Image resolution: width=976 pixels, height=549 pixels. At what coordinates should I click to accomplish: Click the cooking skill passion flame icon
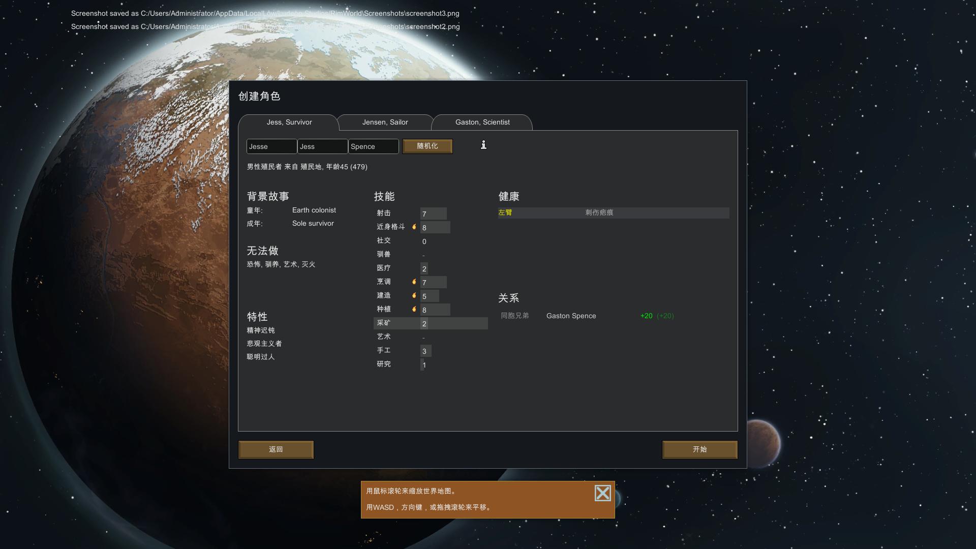click(x=414, y=281)
